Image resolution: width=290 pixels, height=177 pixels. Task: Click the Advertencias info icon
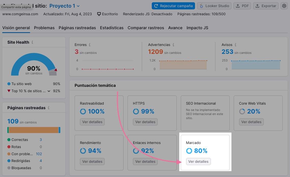pos(173,45)
